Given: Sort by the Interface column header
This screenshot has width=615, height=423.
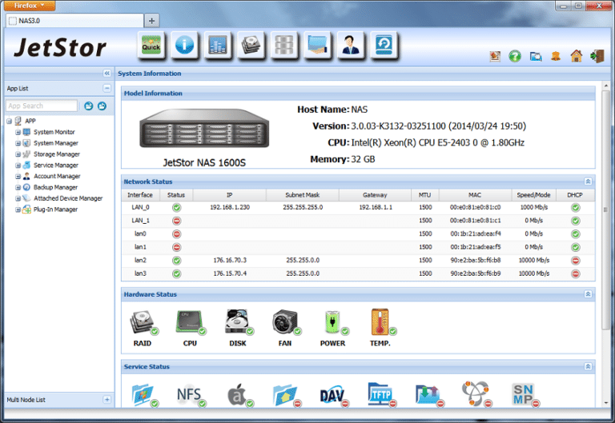Looking at the screenshot, I should tap(140, 195).
